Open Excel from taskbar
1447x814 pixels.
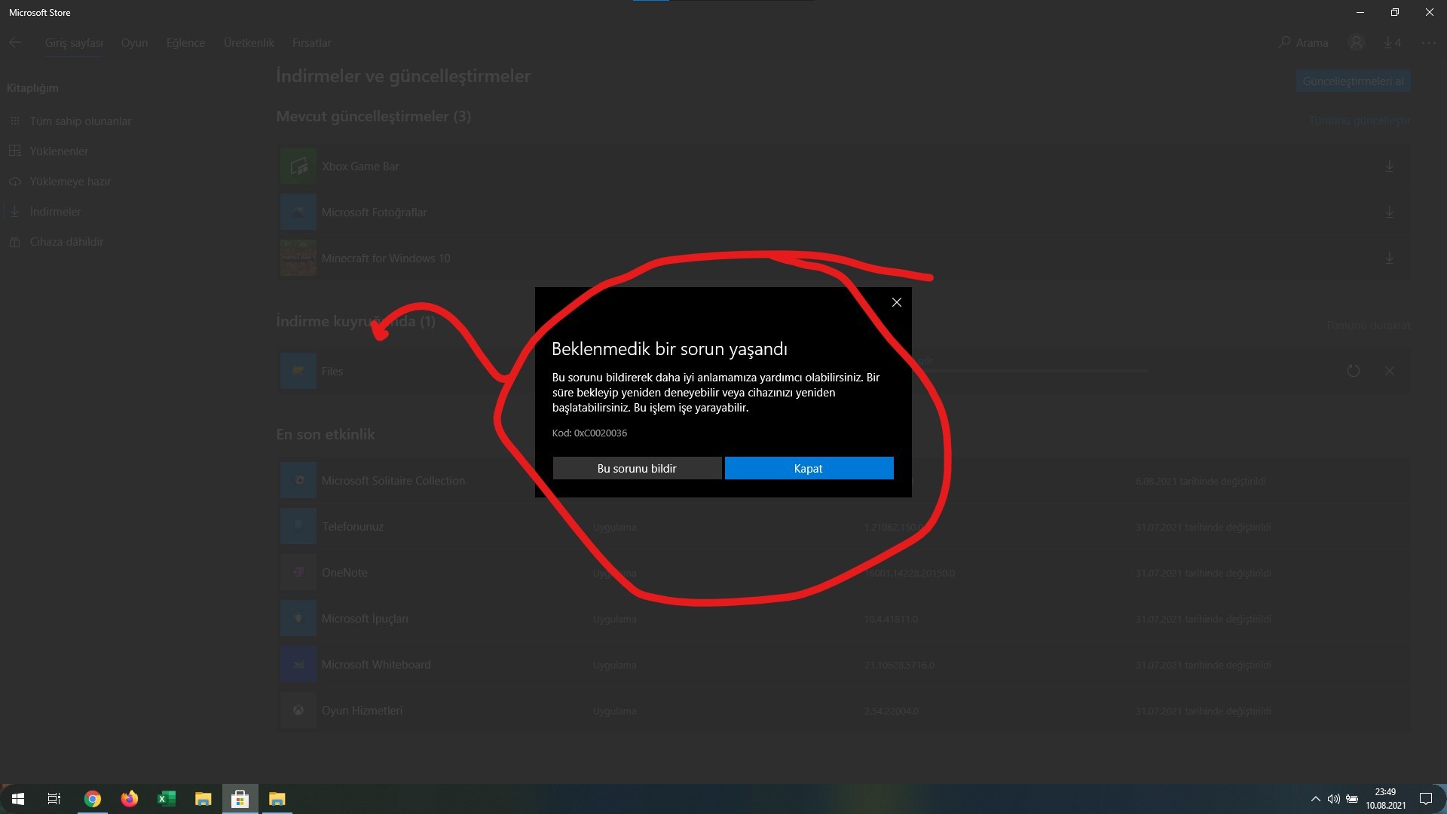point(166,799)
